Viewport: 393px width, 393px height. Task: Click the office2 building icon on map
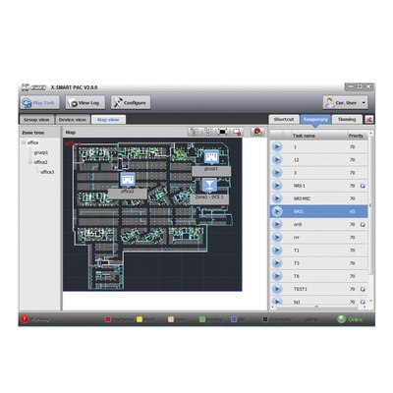[128, 180]
